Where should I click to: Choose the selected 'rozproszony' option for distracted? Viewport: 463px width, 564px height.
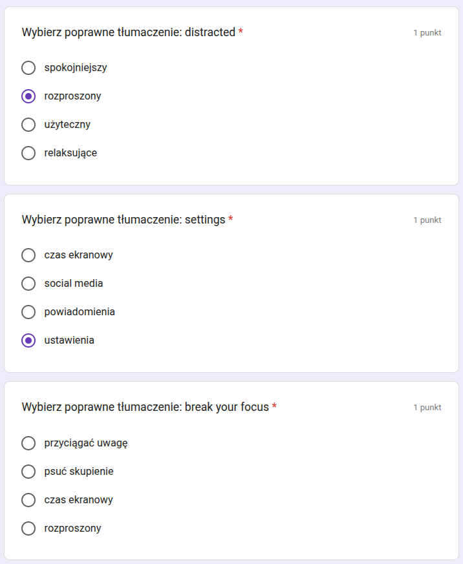pos(28,96)
